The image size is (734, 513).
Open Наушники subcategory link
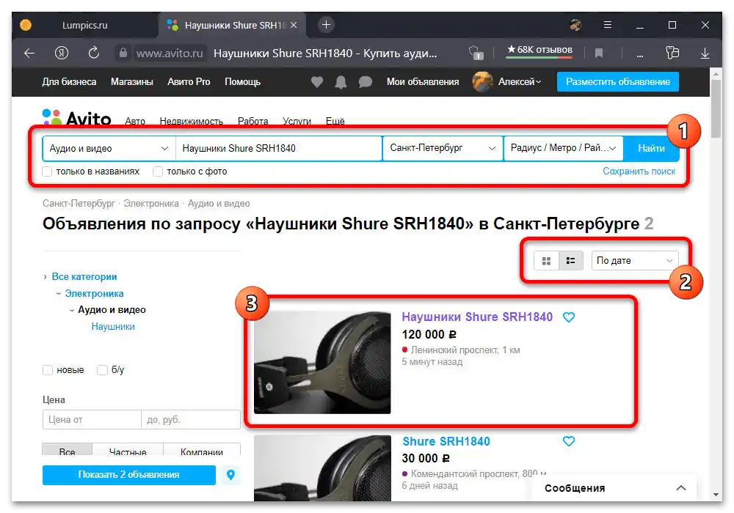pyautogui.click(x=113, y=327)
